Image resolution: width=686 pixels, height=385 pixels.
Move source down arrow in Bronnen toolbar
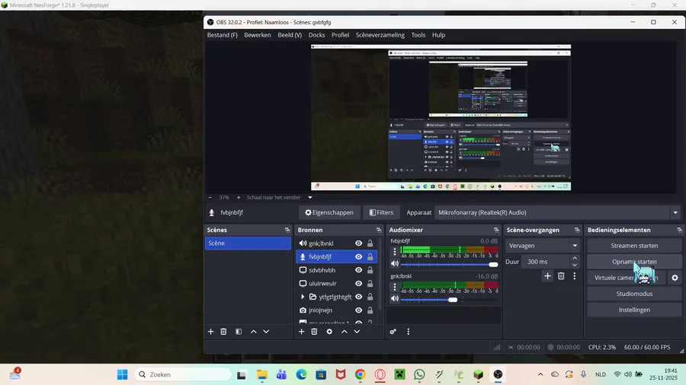[x=357, y=332]
